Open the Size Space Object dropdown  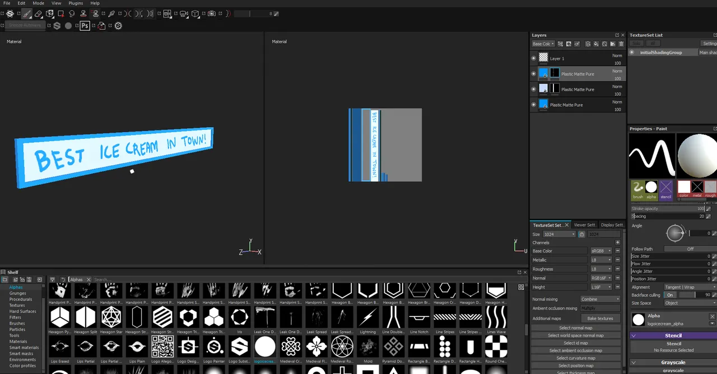[x=690, y=303]
